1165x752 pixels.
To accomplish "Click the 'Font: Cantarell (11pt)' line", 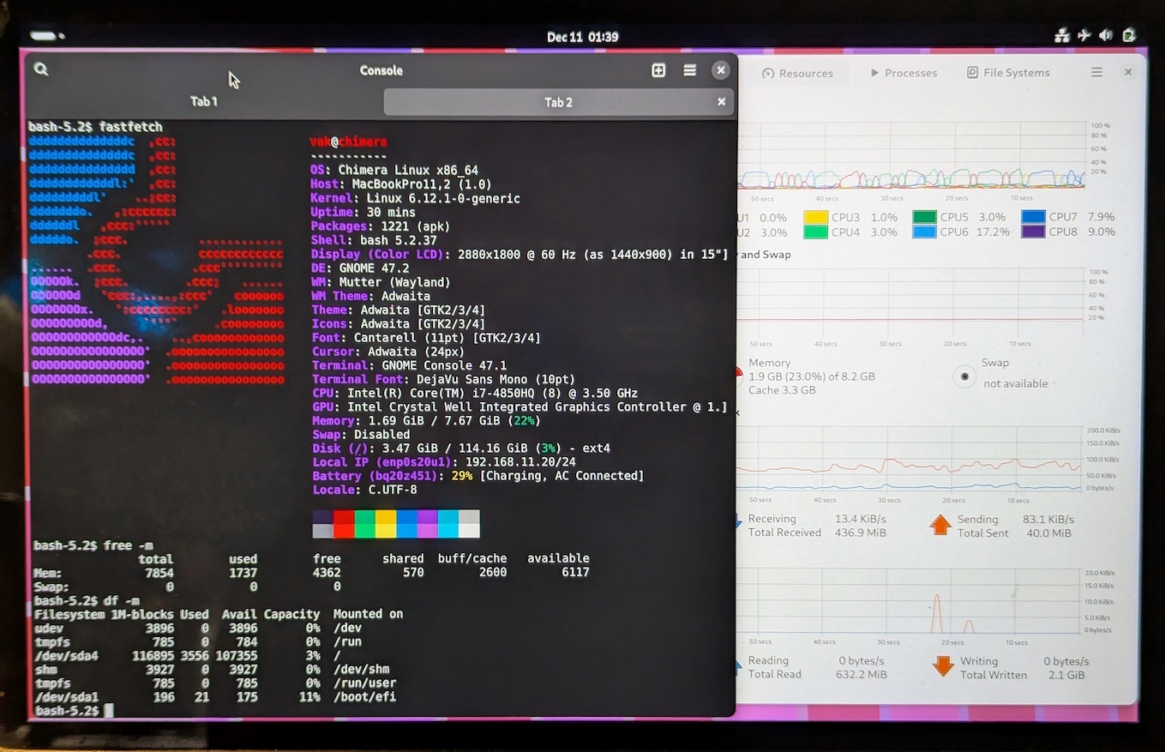I will click(425, 338).
